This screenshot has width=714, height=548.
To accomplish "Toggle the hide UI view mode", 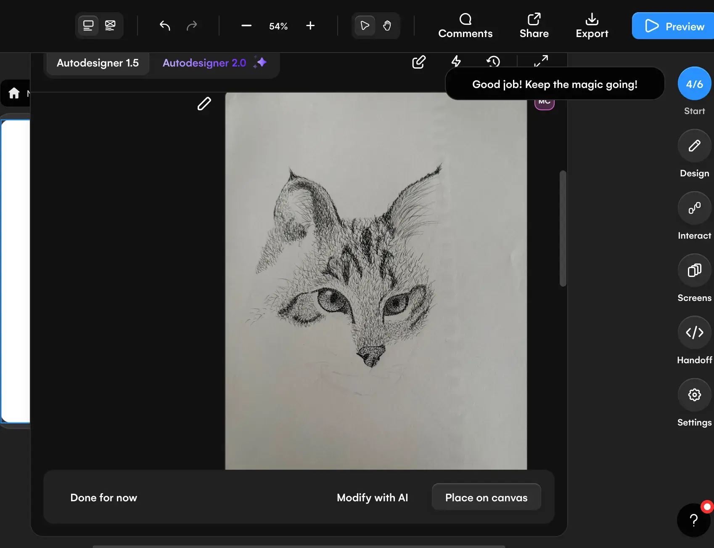I will click(x=110, y=26).
